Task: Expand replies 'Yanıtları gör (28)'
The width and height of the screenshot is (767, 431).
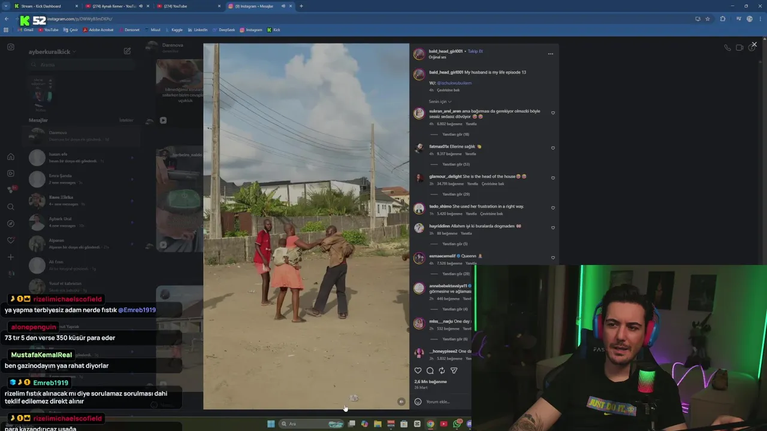Action: click(455, 274)
